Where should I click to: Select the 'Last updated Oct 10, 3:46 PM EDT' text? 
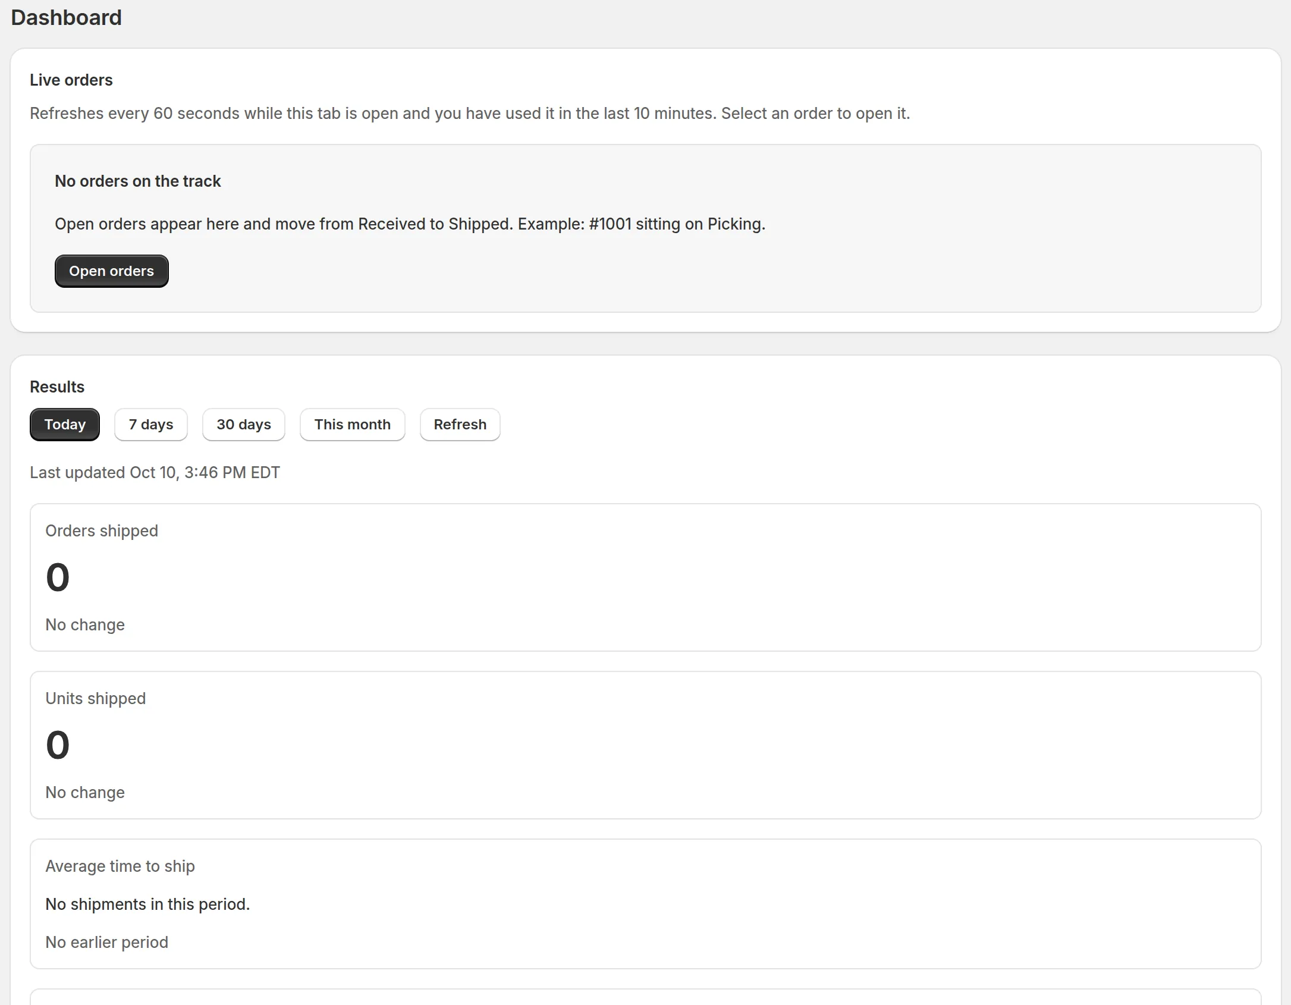pos(155,473)
